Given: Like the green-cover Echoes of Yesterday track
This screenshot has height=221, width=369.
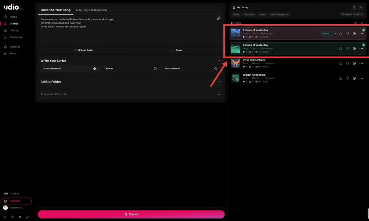Looking at the screenshot, I should pyautogui.click(x=341, y=48).
